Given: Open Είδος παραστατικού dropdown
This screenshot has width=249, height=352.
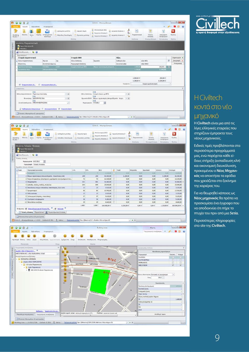Looking at the screenshot, I should (x=66, y=94).
